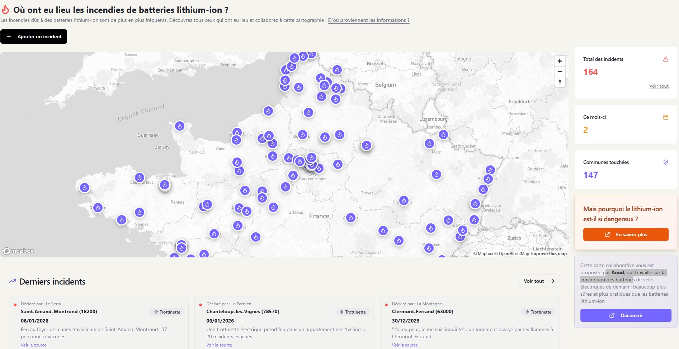This screenshot has width=679, height=349.
Task: Reset the map orientation with the compass control
Action: (x=560, y=82)
